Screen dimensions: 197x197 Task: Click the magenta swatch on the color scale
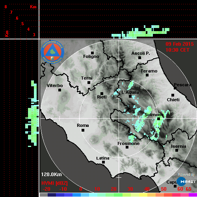click(193, 195)
